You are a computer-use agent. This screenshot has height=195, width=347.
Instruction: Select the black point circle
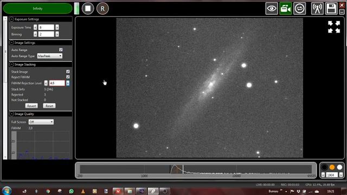[x=324, y=167]
